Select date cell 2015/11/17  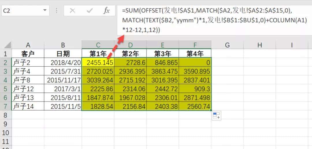(63, 80)
